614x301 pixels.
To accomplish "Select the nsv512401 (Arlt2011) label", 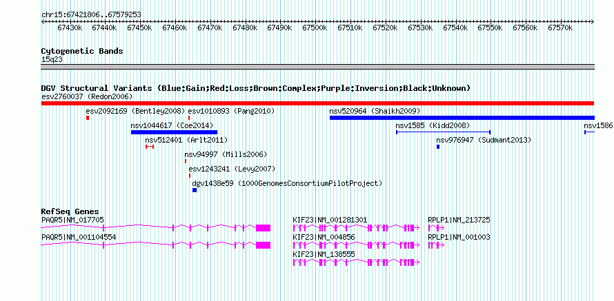I will [186, 140].
